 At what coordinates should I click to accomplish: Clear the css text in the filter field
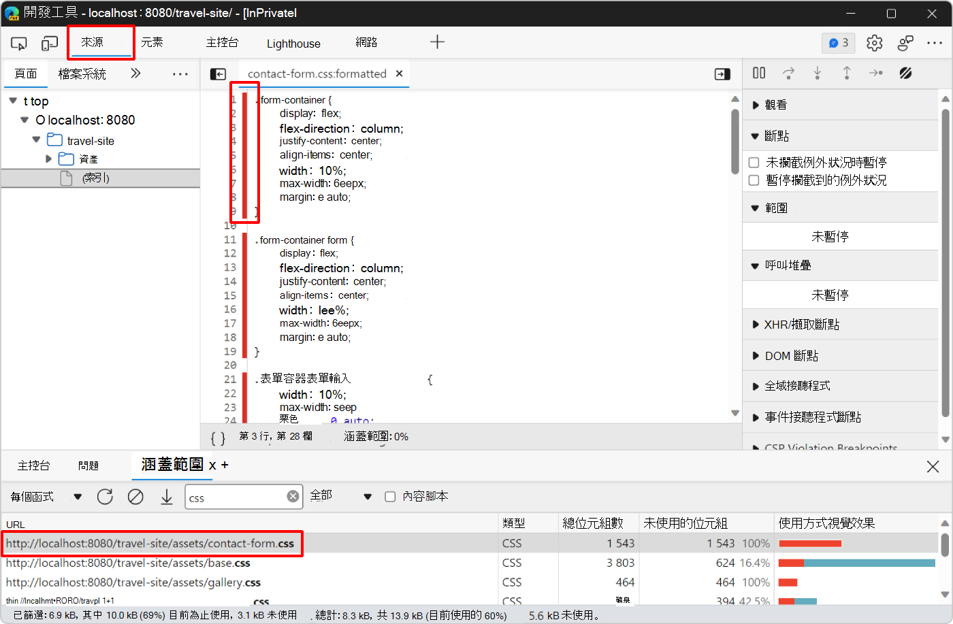coord(293,496)
